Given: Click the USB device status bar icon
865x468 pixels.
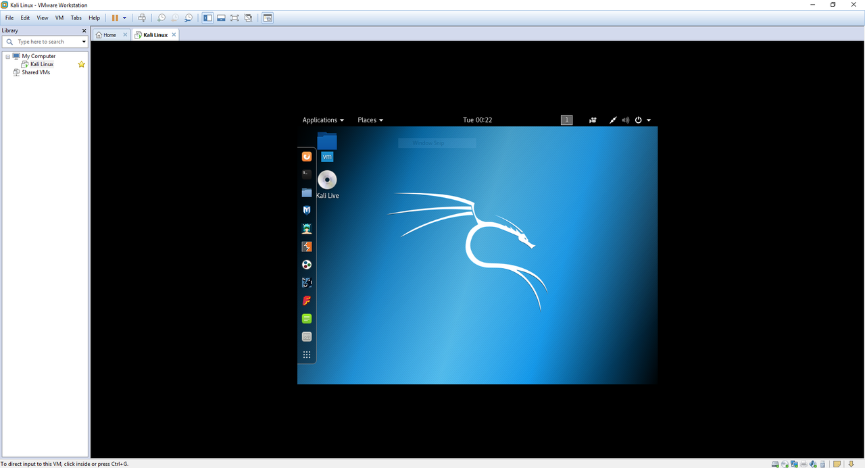Looking at the screenshot, I should 822,464.
